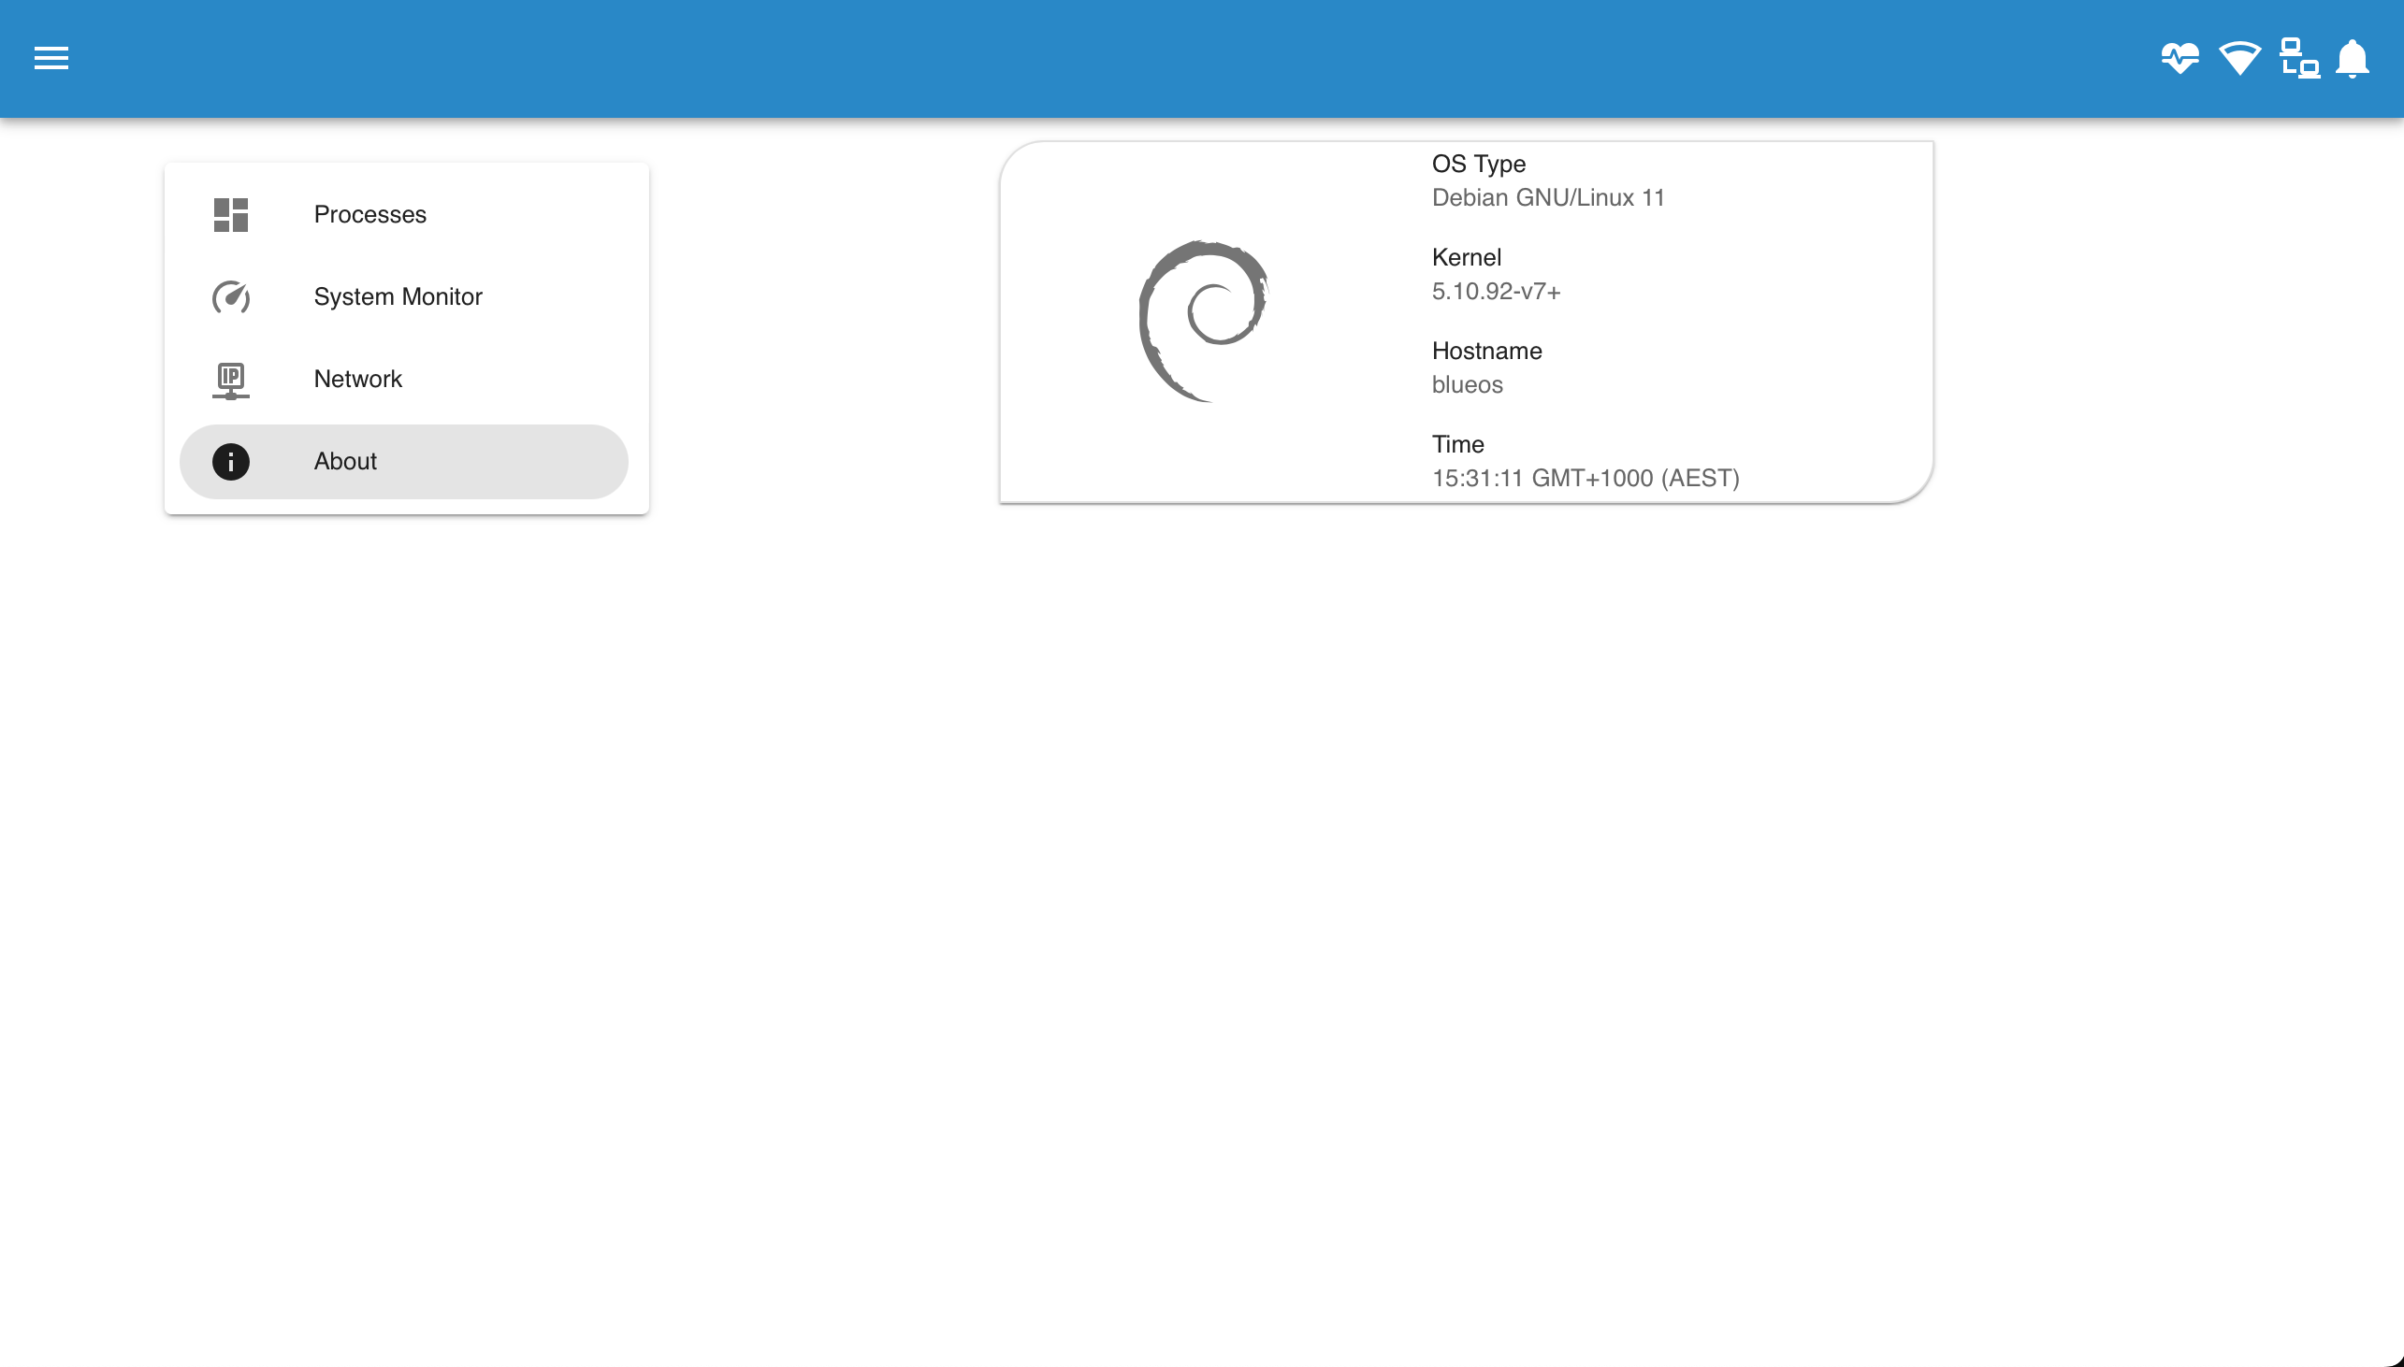Click the heart/health monitor icon

2180,58
